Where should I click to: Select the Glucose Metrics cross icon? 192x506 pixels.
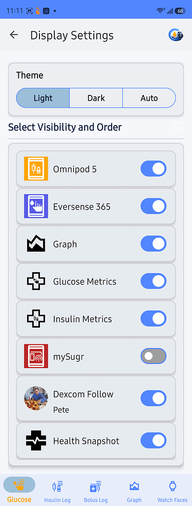click(x=36, y=281)
